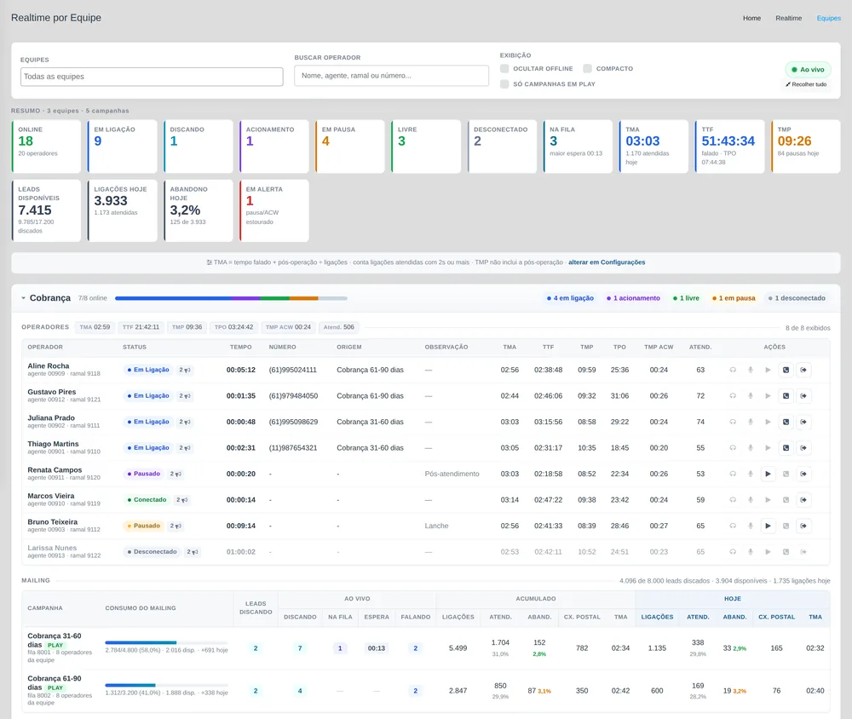Click the Na Fila summary card
The image size is (852, 719).
[x=578, y=147]
